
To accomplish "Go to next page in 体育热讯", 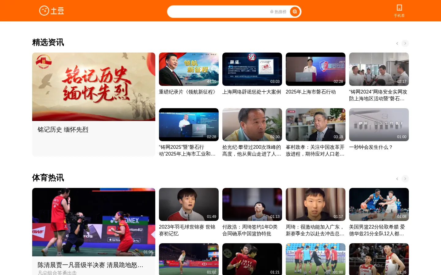I will [405, 179].
